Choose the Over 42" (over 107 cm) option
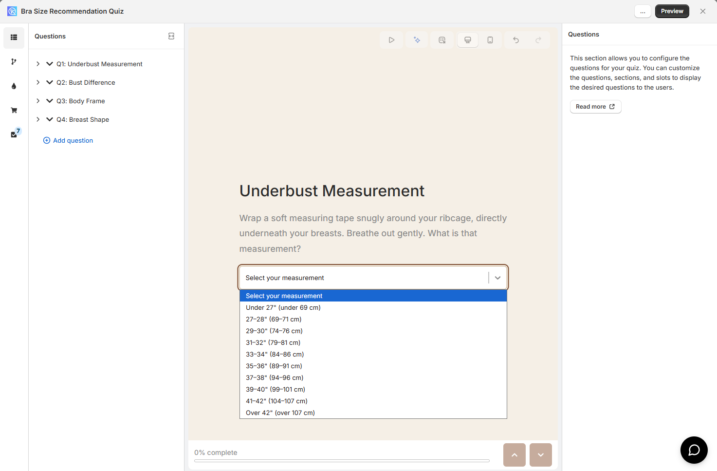The image size is (717, 471). click(x=280, y=413)
